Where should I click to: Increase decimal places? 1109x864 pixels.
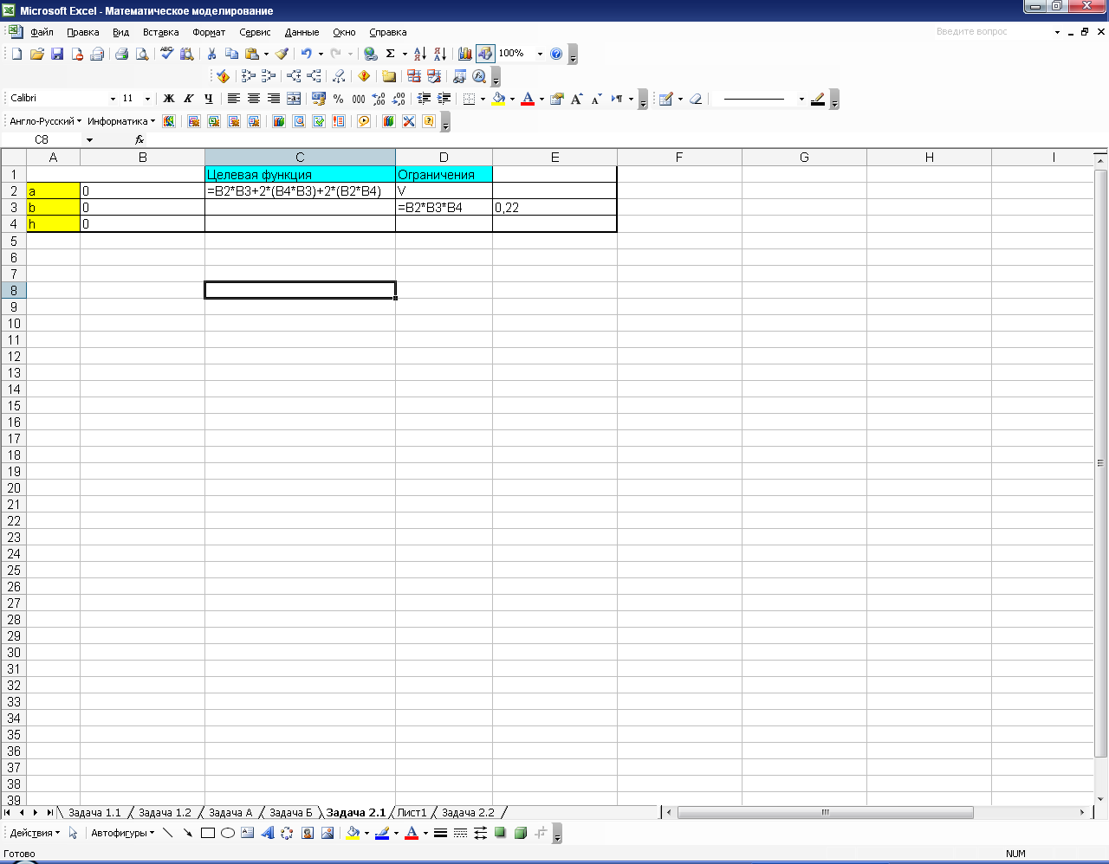pyautogui.click(x=379, y=99)
